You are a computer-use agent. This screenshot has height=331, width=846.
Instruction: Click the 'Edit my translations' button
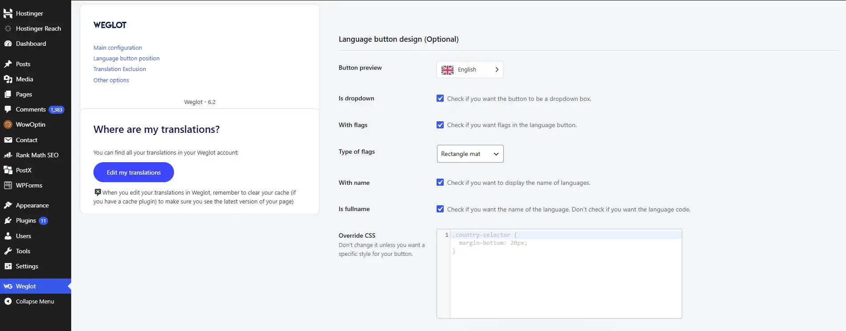tap(134, 172)
